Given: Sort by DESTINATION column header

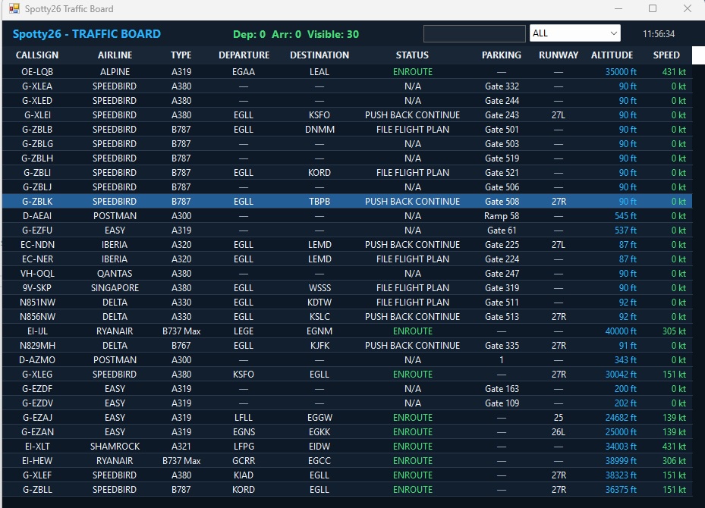Looking at the screenshot, I should click(319, 55).
